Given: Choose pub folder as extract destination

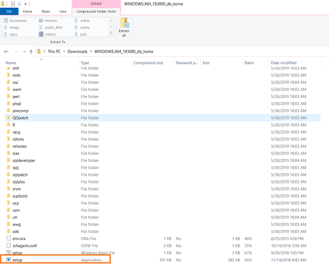Looking at the screenshot, I should [x=81, y=34].
